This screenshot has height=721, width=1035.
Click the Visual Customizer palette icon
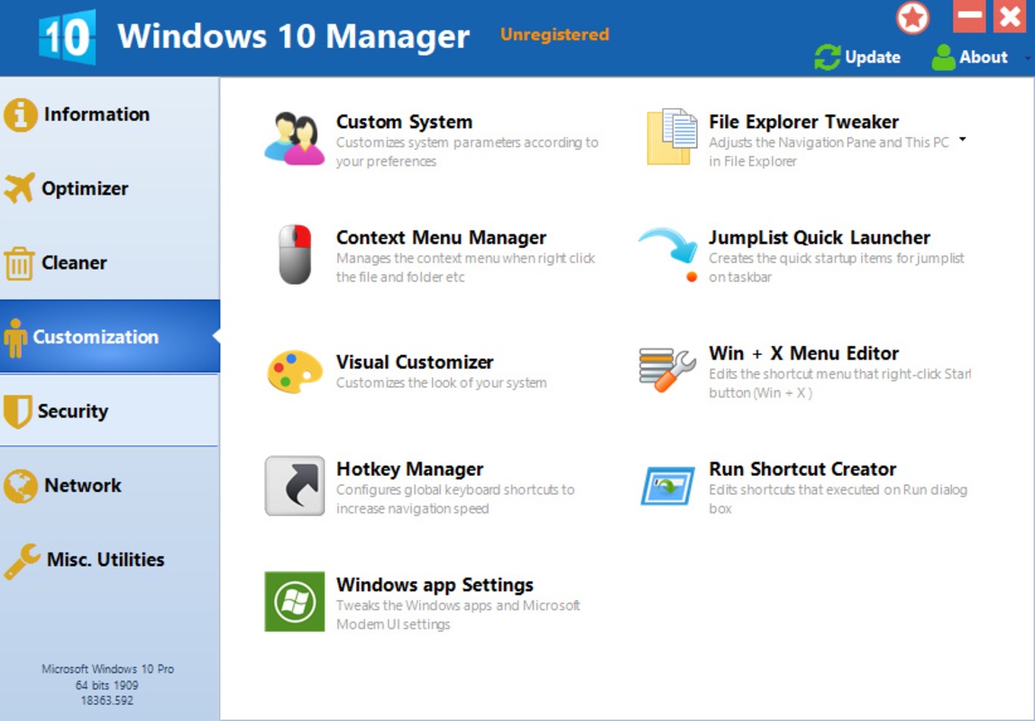(x=294, y=371)
